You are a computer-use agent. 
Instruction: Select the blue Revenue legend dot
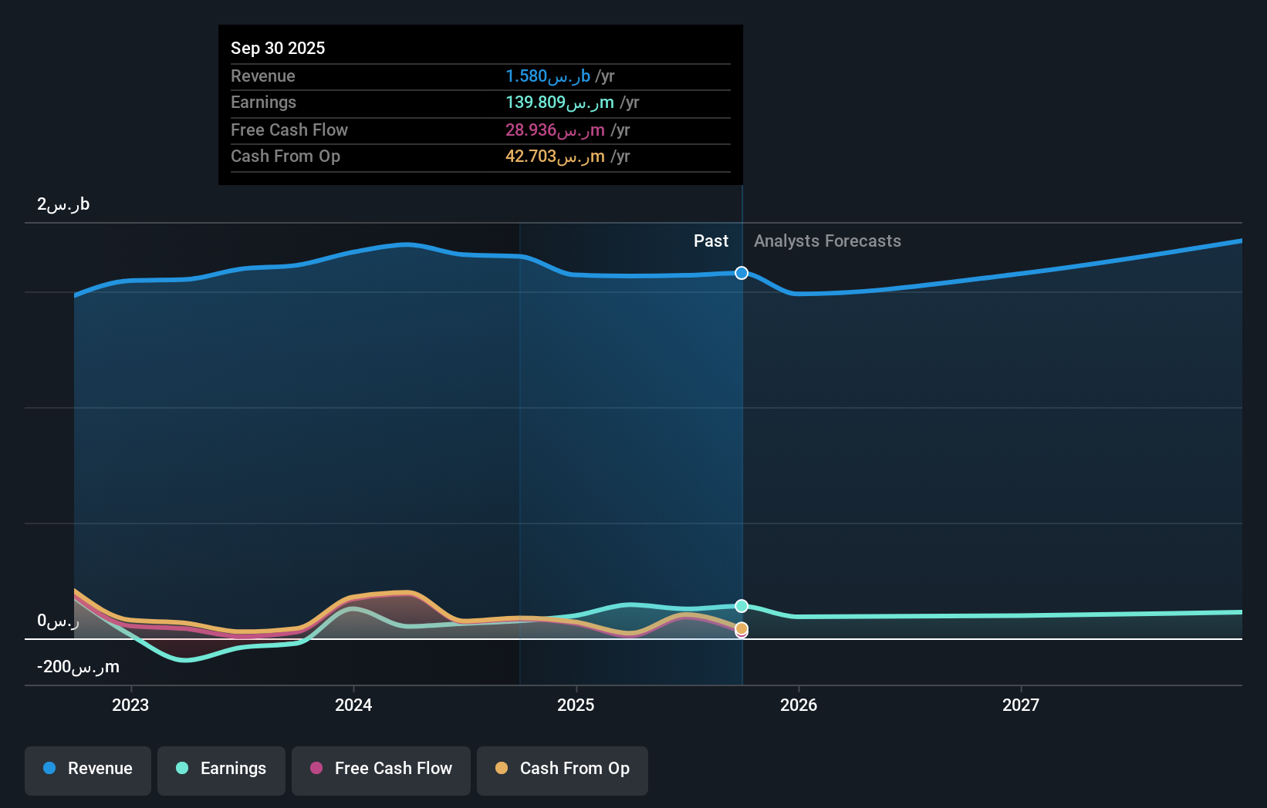click(49, 768)
